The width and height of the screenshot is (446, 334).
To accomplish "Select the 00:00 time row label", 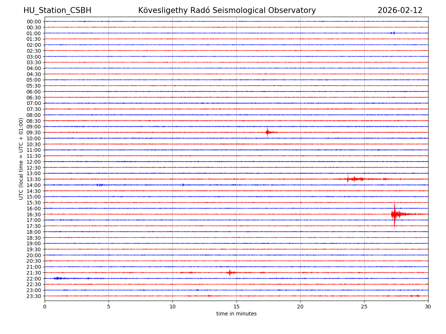I will point(34,22).
